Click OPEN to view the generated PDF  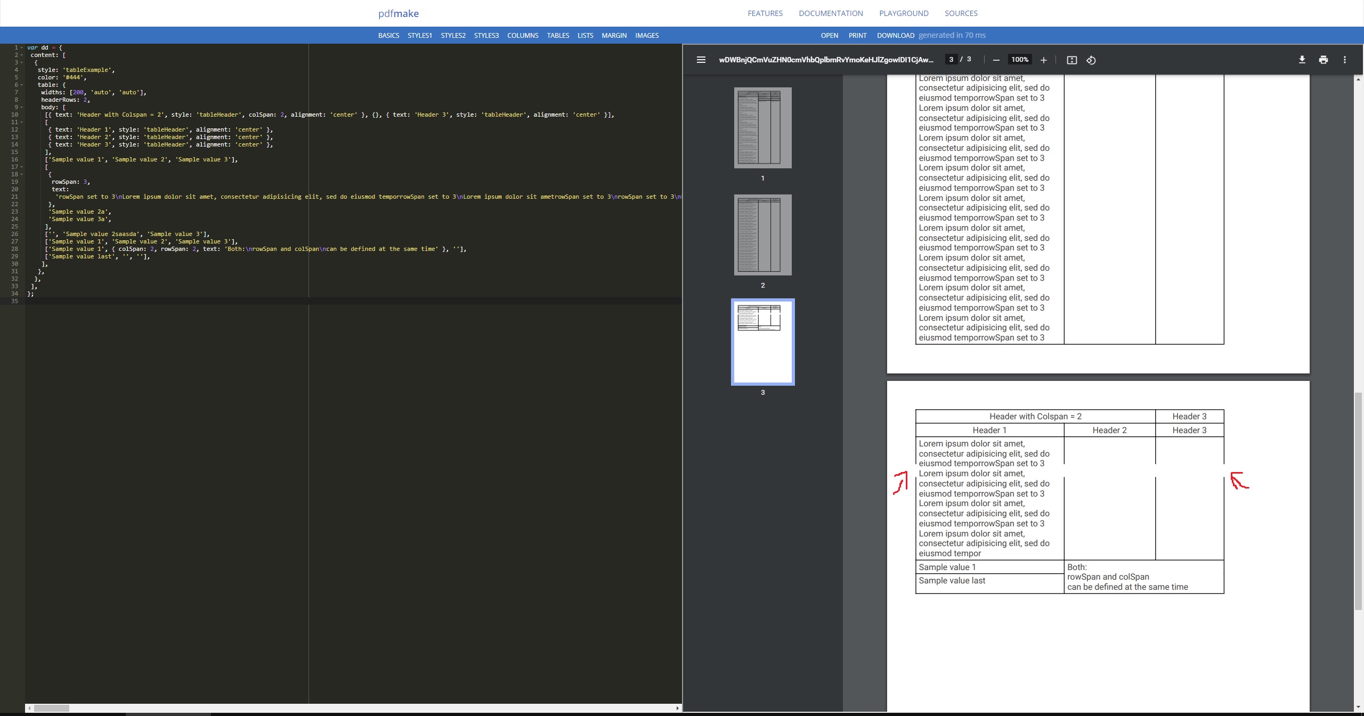[830, 35]
